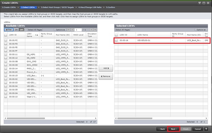The image size is (212, 133).
Task: Click left scroll arrow in Available LDEVs
Action: (5, 118)
